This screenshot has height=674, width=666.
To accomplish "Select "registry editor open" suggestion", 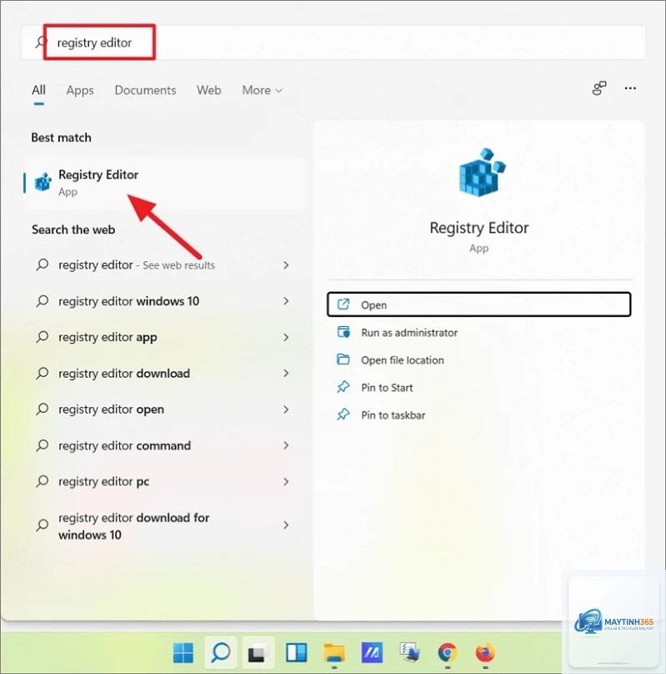I will click(165, 410).
